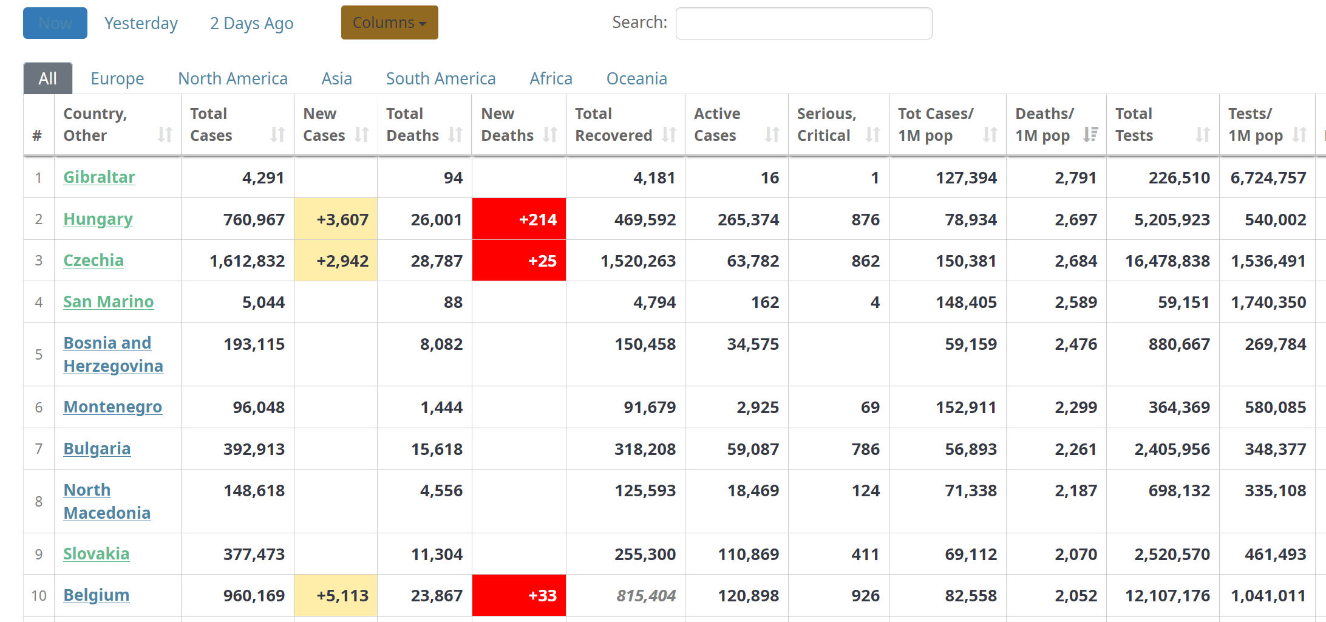Select Czechia's +25 new deaths cell
The width and height of the screenshot is (1326, 622).
pyautogui.click(x=519, y=261)
